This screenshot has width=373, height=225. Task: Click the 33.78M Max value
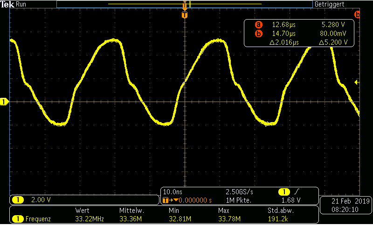pos(229,219)
